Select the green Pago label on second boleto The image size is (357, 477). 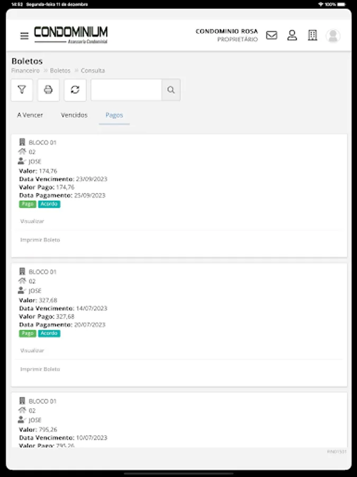(x=28, y=333)
